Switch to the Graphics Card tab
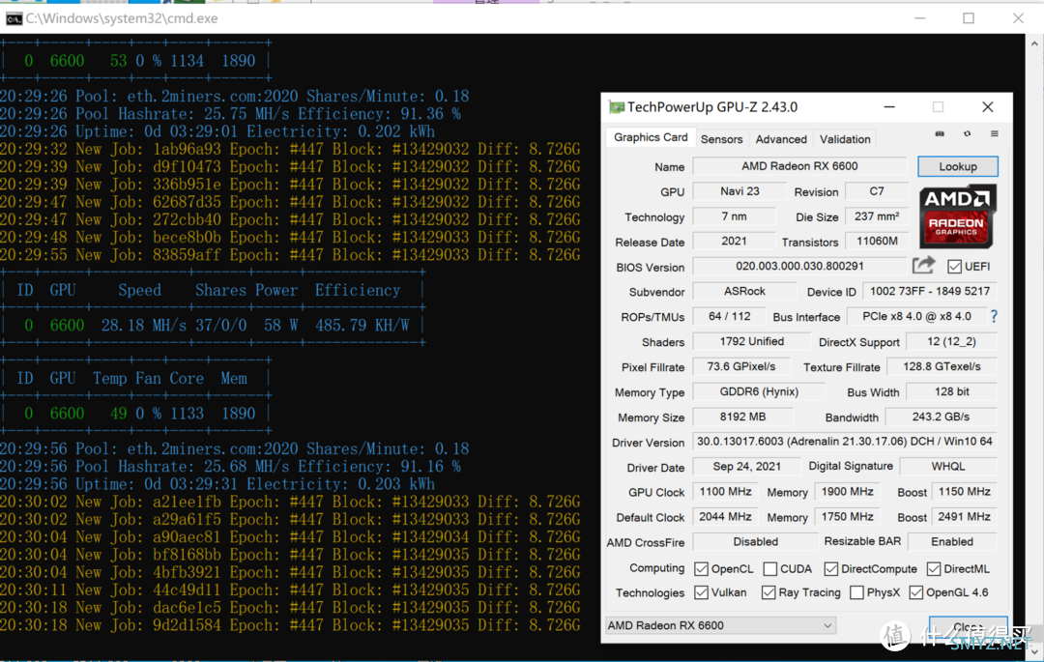The height and width of the screenshot is (662, 1044). 651,137
